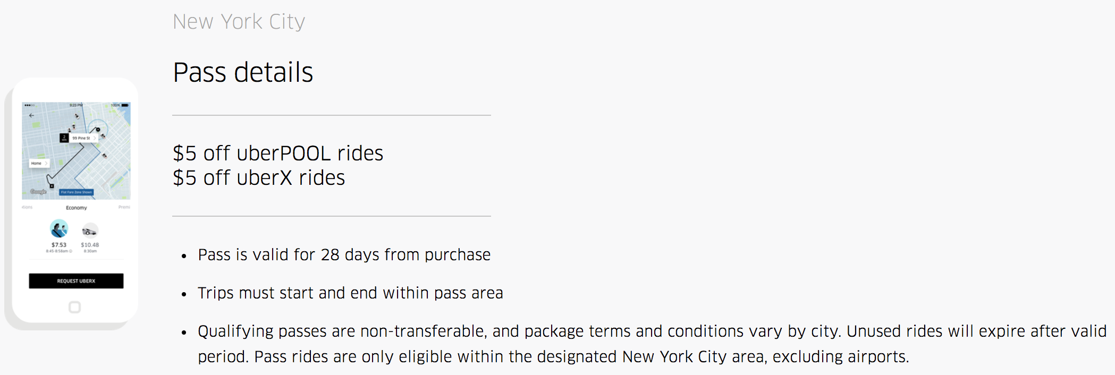Expand the Home destination label
This screenshot has height=375, width=1115.
(x=39, y=163)
